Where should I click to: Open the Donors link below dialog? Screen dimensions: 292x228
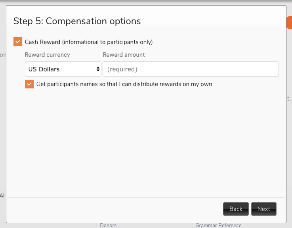click(108, 225)
